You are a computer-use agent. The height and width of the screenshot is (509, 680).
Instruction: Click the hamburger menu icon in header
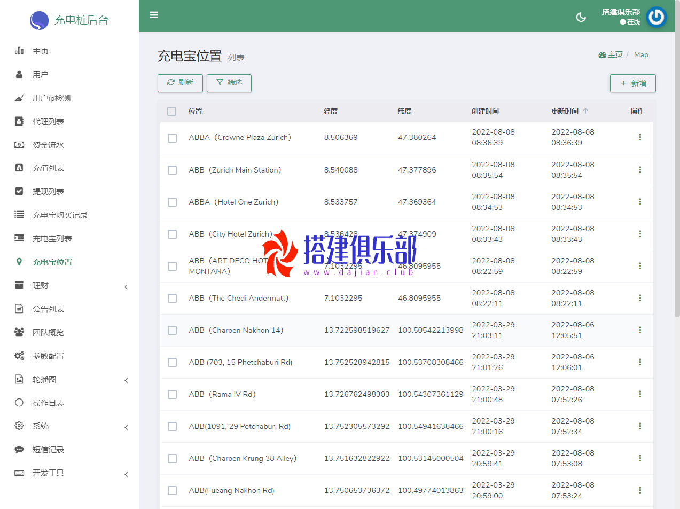[x=154, y=15]
